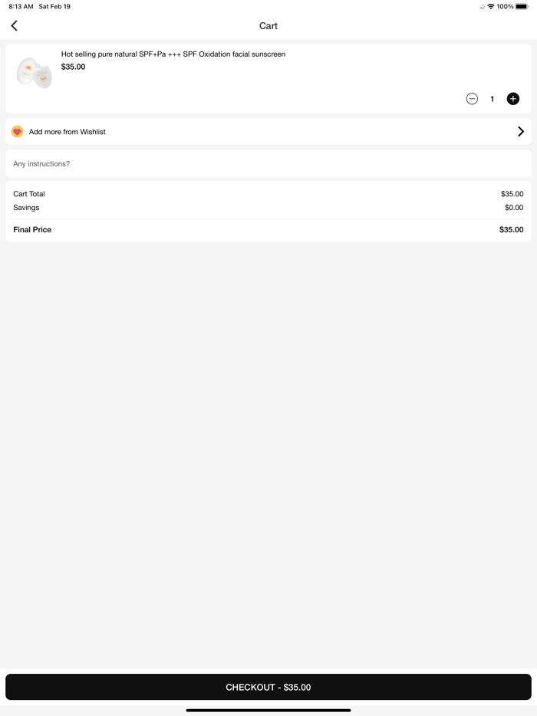Viewport: 537px width, 716px height.
Task: Click the $35.00 price under product name
Action: (x=74, y=67)
